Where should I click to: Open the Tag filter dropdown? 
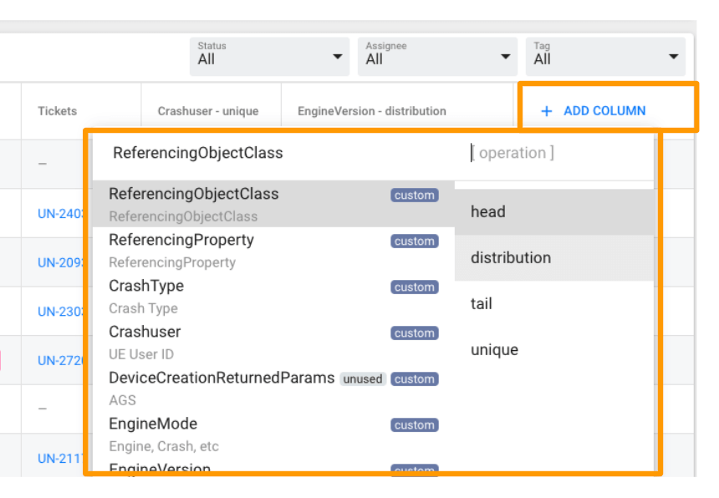604,56
